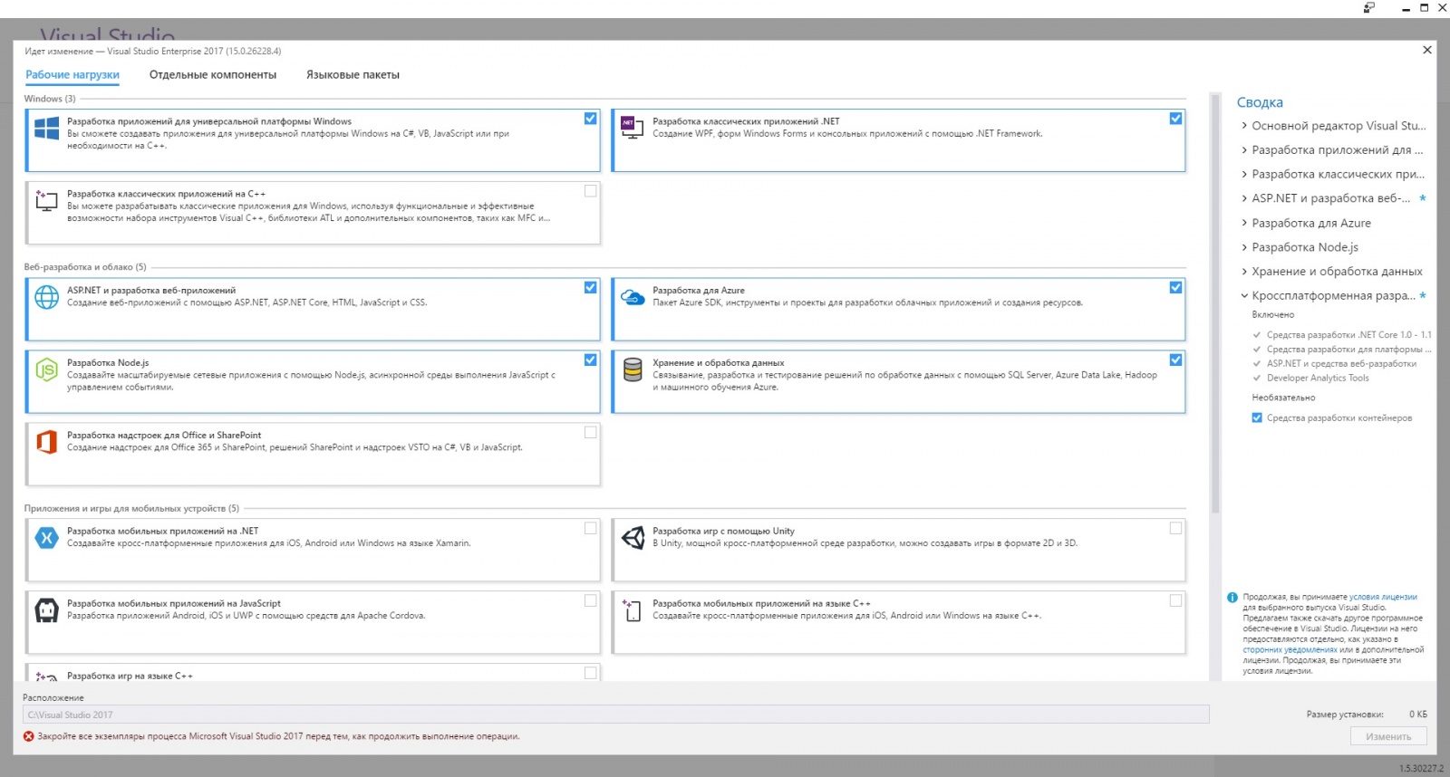Screen dimensions: 1450x777
Task: Check the mobile .NET (Xamarin) workload checkbox
Action: point(591,528)
